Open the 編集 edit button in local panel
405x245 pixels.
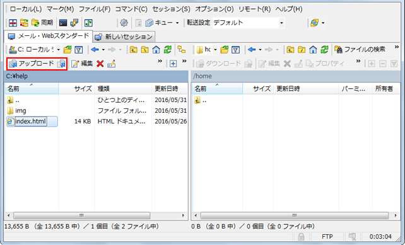coord(82,64)
